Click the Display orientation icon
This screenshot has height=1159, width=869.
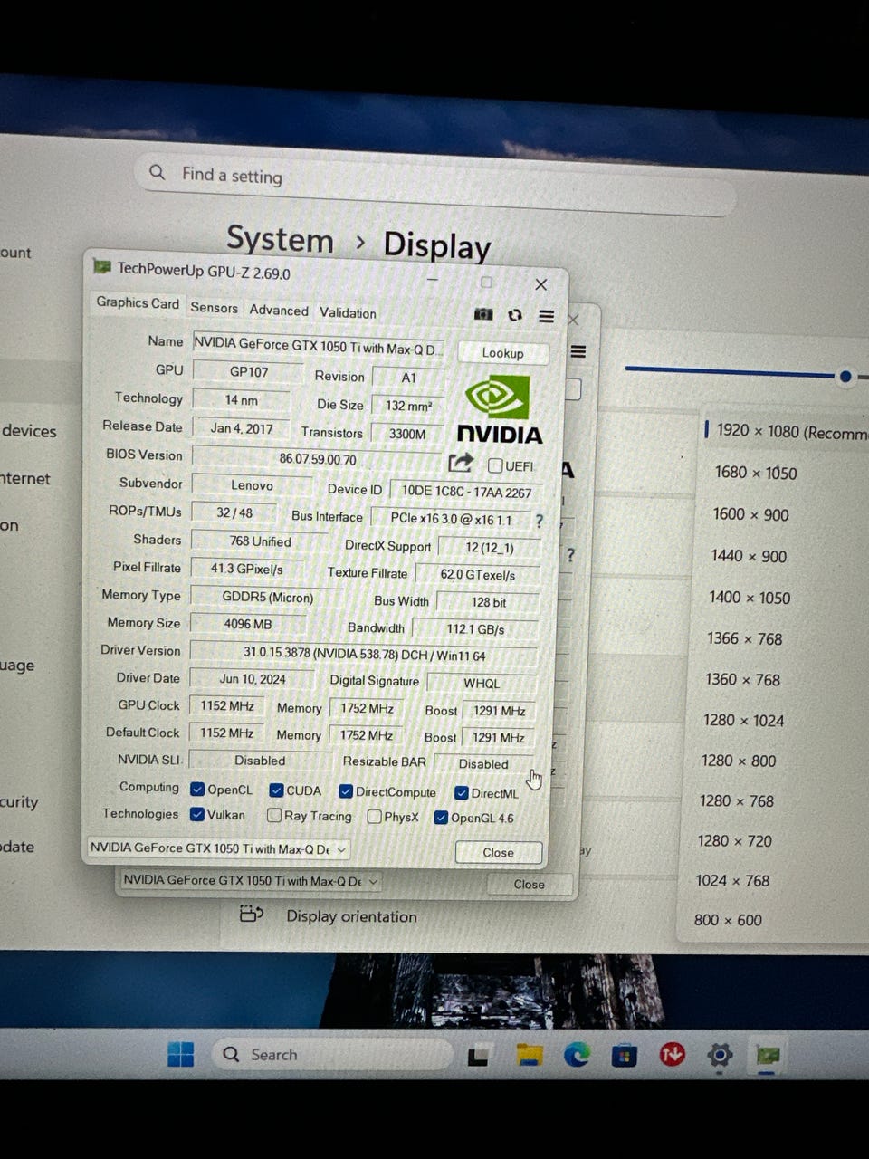251,914
